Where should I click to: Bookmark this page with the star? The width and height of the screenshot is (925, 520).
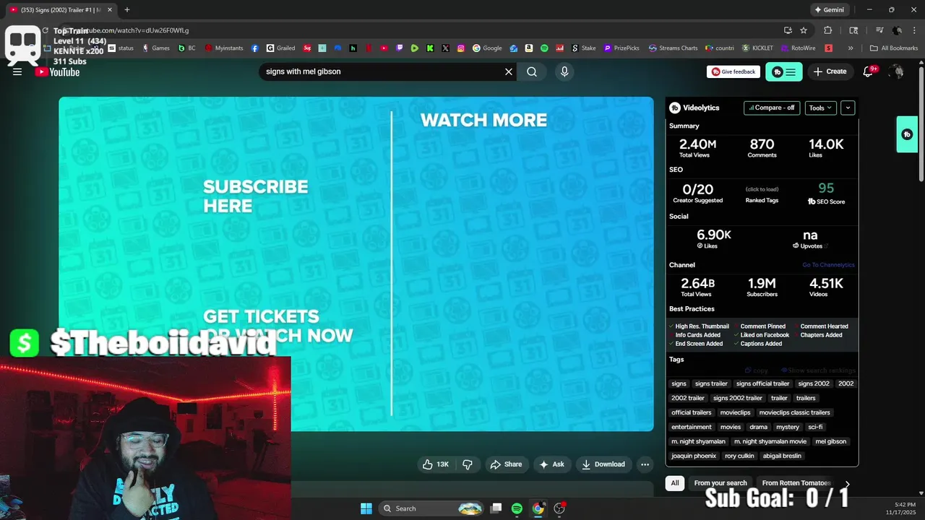[804, 30]
